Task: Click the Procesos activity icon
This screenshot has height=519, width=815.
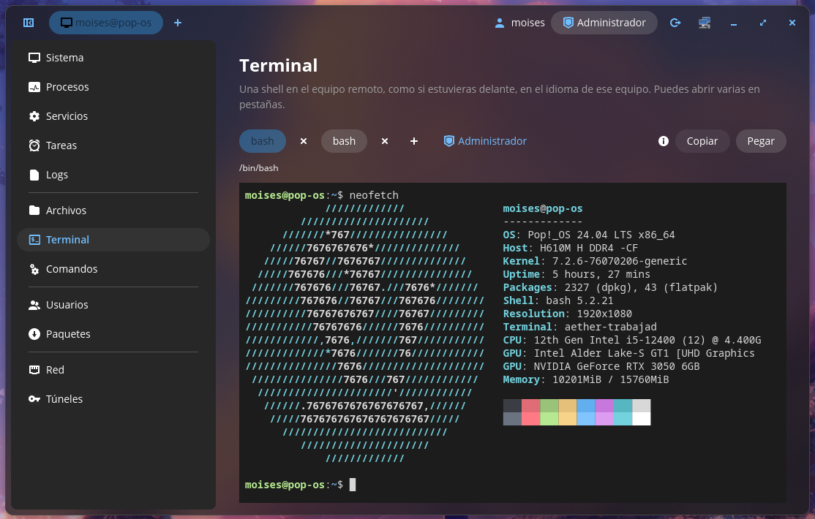Action: point(34,87)
